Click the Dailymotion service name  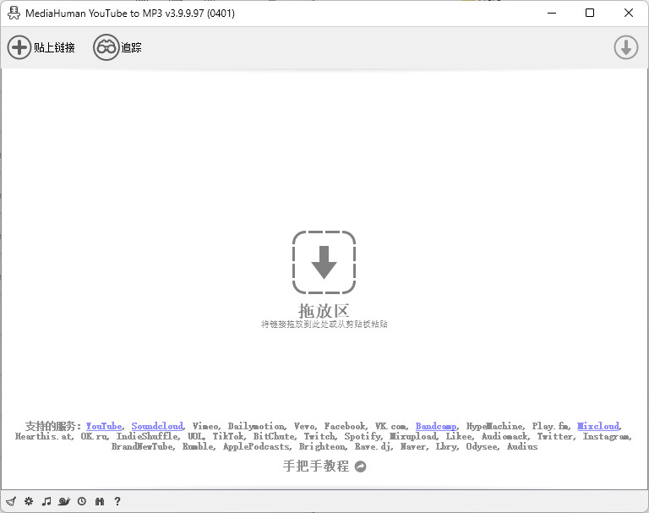[x=256, y=426]
